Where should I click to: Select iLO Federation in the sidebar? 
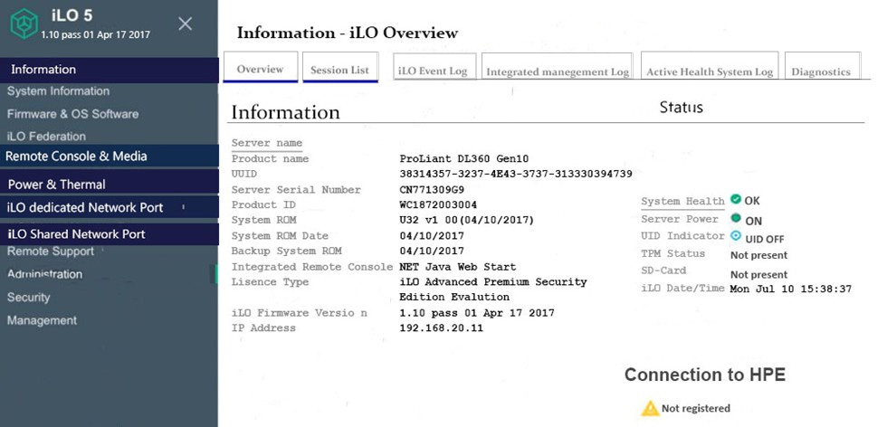(x=46, y=137)
